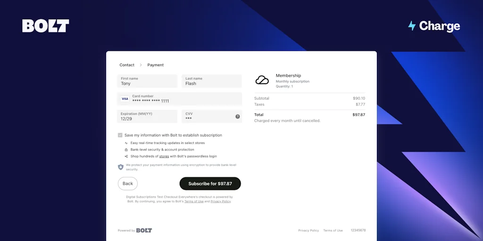Focus the CVV field
Screen dimensions: 483x241
click(212, 117)
